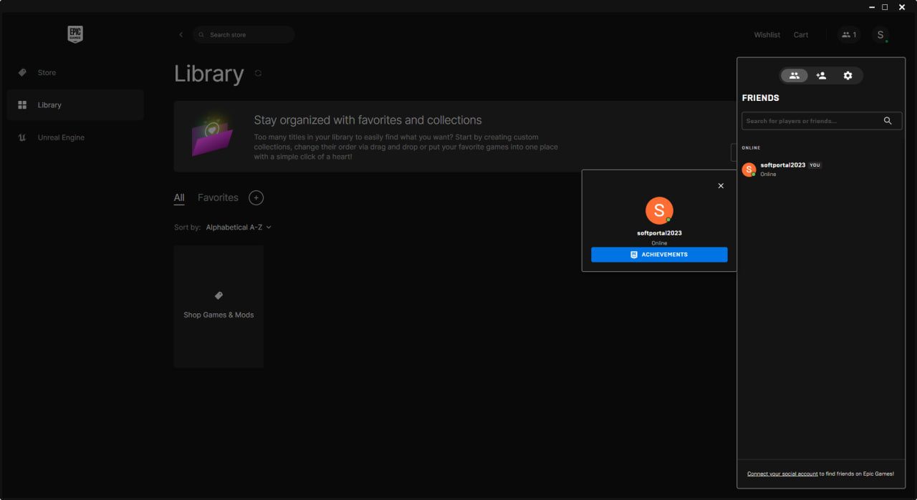Open friends panel settings gear
This screenshot has height=500, width=917.
pyautogui.click(x=848, y=75)
